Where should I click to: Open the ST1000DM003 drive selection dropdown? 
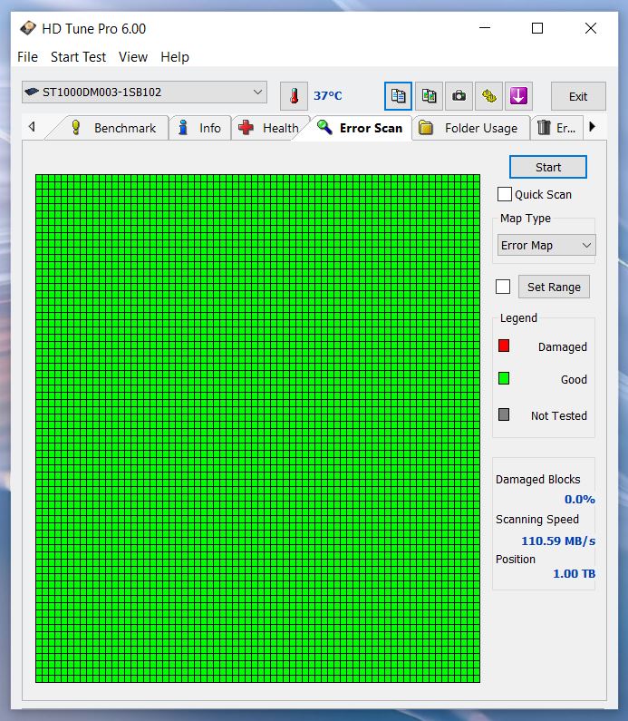144,92
